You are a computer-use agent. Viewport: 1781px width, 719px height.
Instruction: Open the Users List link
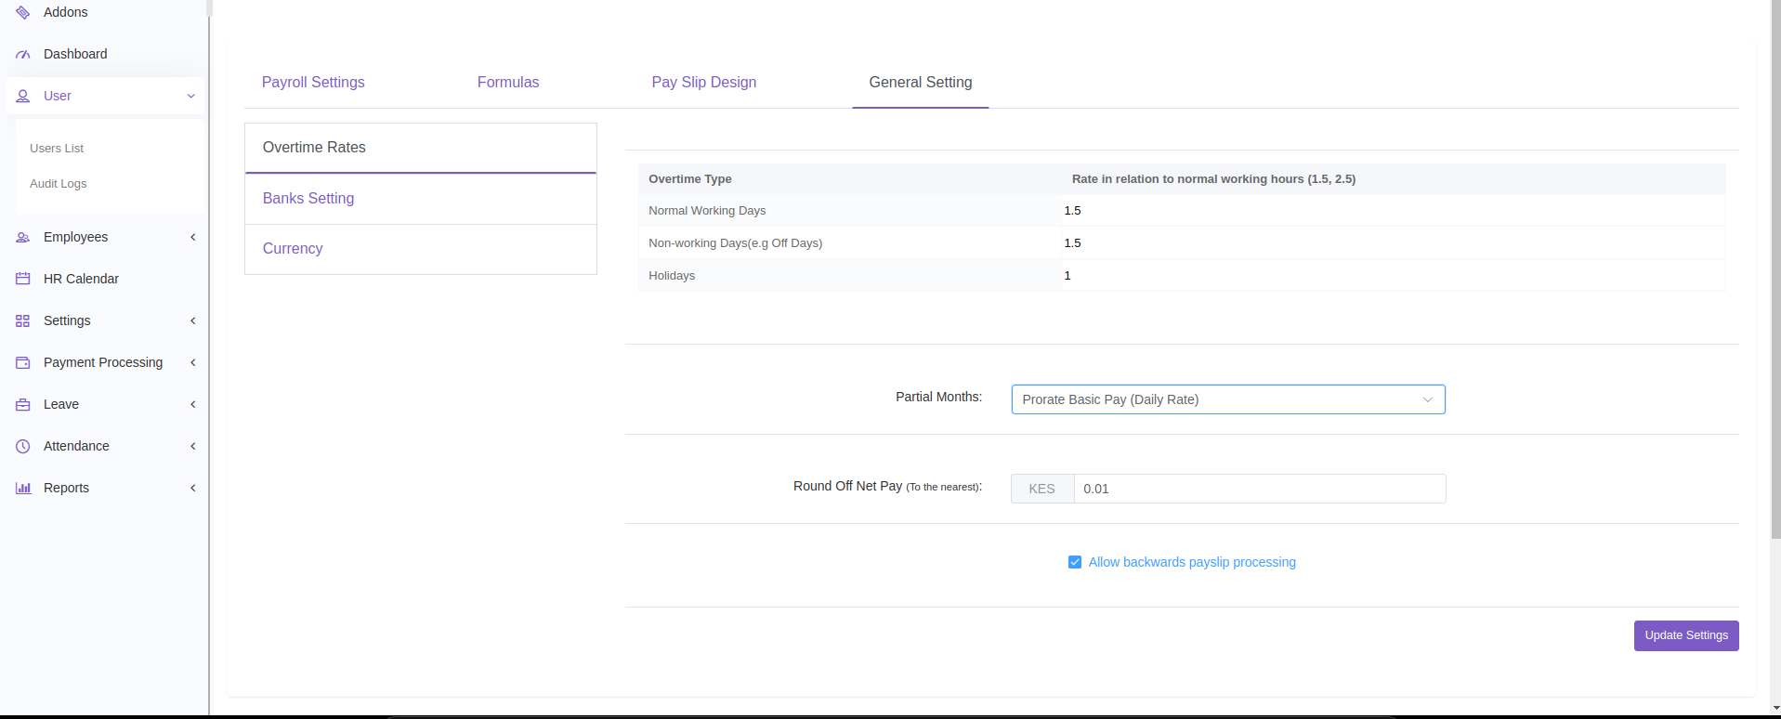pyautogui.click(x=57, y=149)
